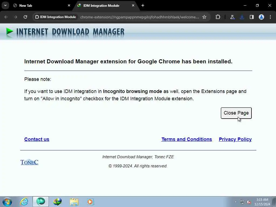Open Chrome Labs flask icon
The height and width of the screenshot is (207, 276).
click(232, 17)
